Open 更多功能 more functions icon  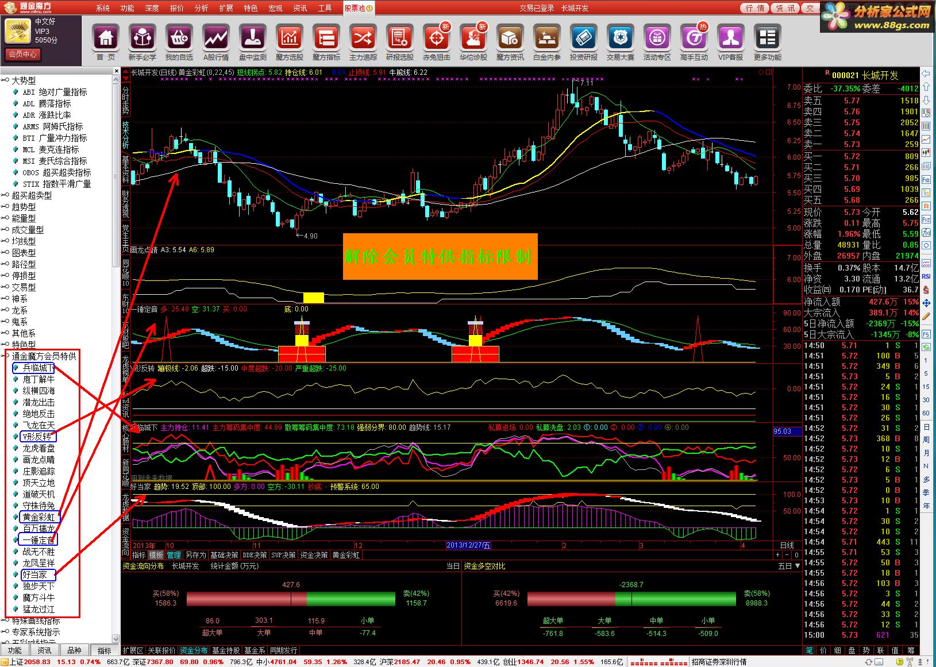click(x=767, y=38)
